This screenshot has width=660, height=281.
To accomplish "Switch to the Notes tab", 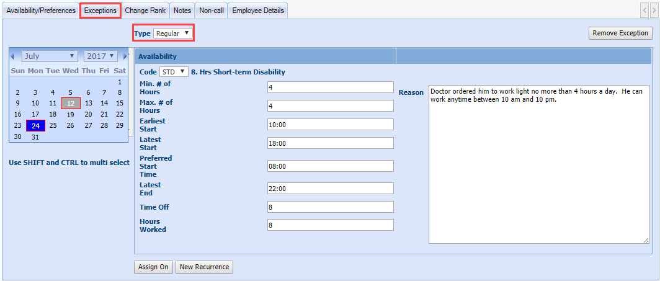I will [x=182, y=11].
